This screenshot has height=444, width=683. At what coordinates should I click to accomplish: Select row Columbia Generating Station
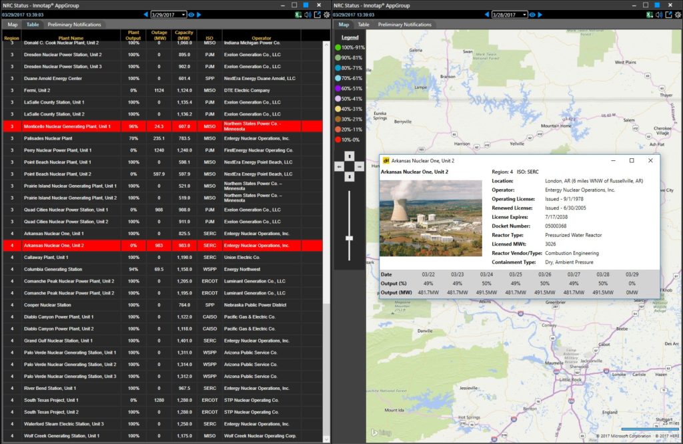(163, 269)
